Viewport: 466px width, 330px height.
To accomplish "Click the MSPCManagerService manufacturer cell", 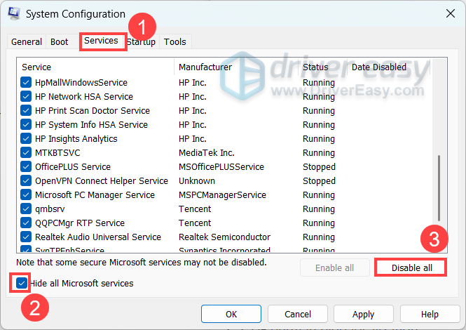I will (x=222, y=194).
